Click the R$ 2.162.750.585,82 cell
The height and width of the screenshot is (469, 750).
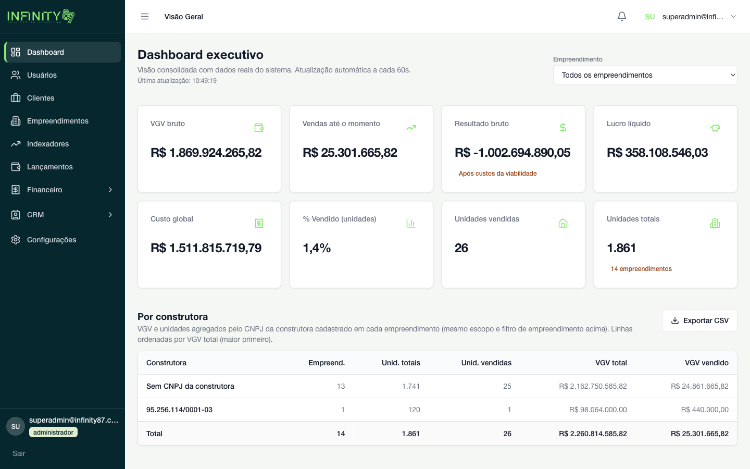(x=593, y=386)
